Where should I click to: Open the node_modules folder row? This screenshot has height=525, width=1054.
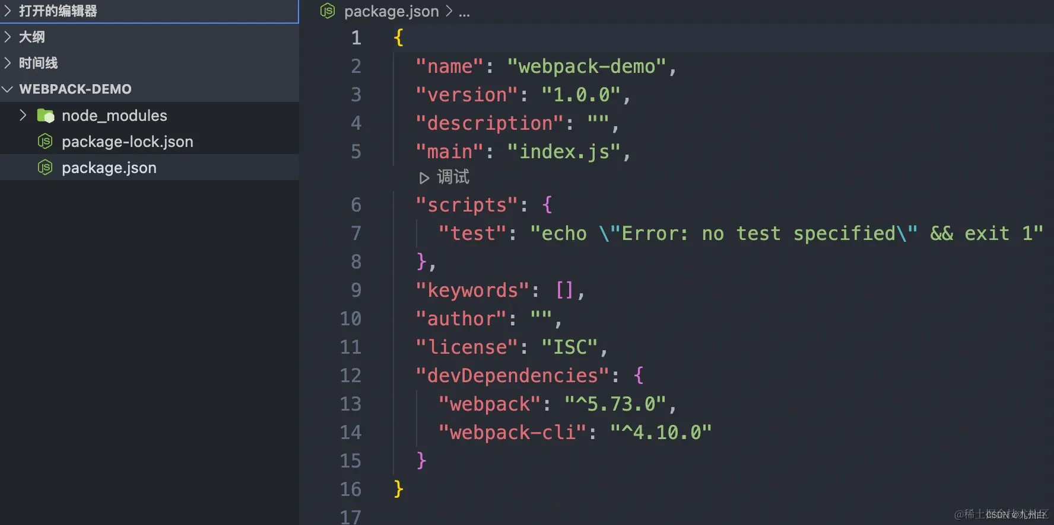pos(150,115)
